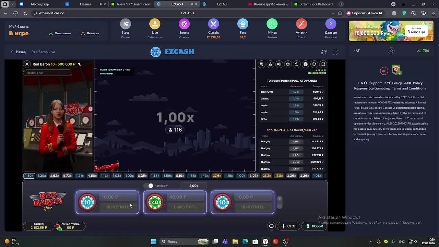Go back with Назад link

click(x=18, y=52)
